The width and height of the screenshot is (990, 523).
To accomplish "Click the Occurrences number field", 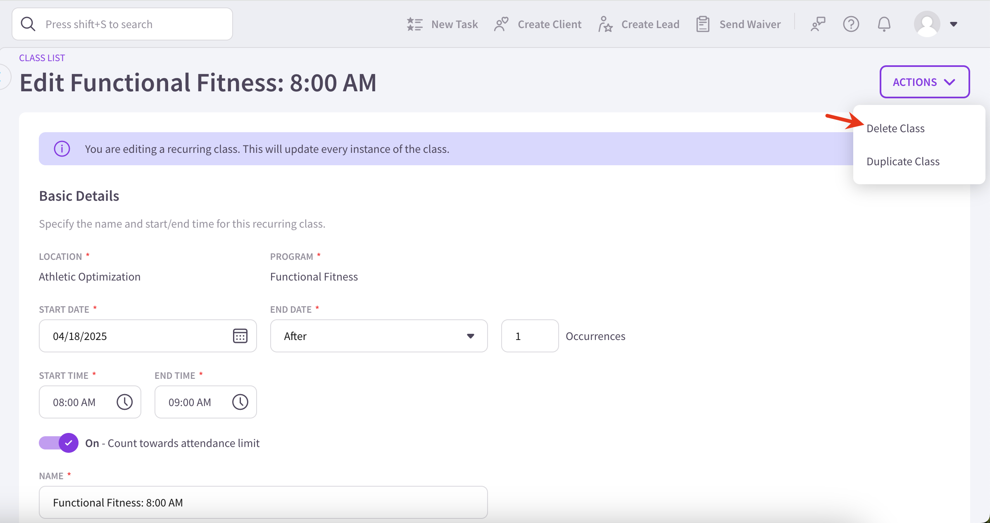I will coord(530,336).
